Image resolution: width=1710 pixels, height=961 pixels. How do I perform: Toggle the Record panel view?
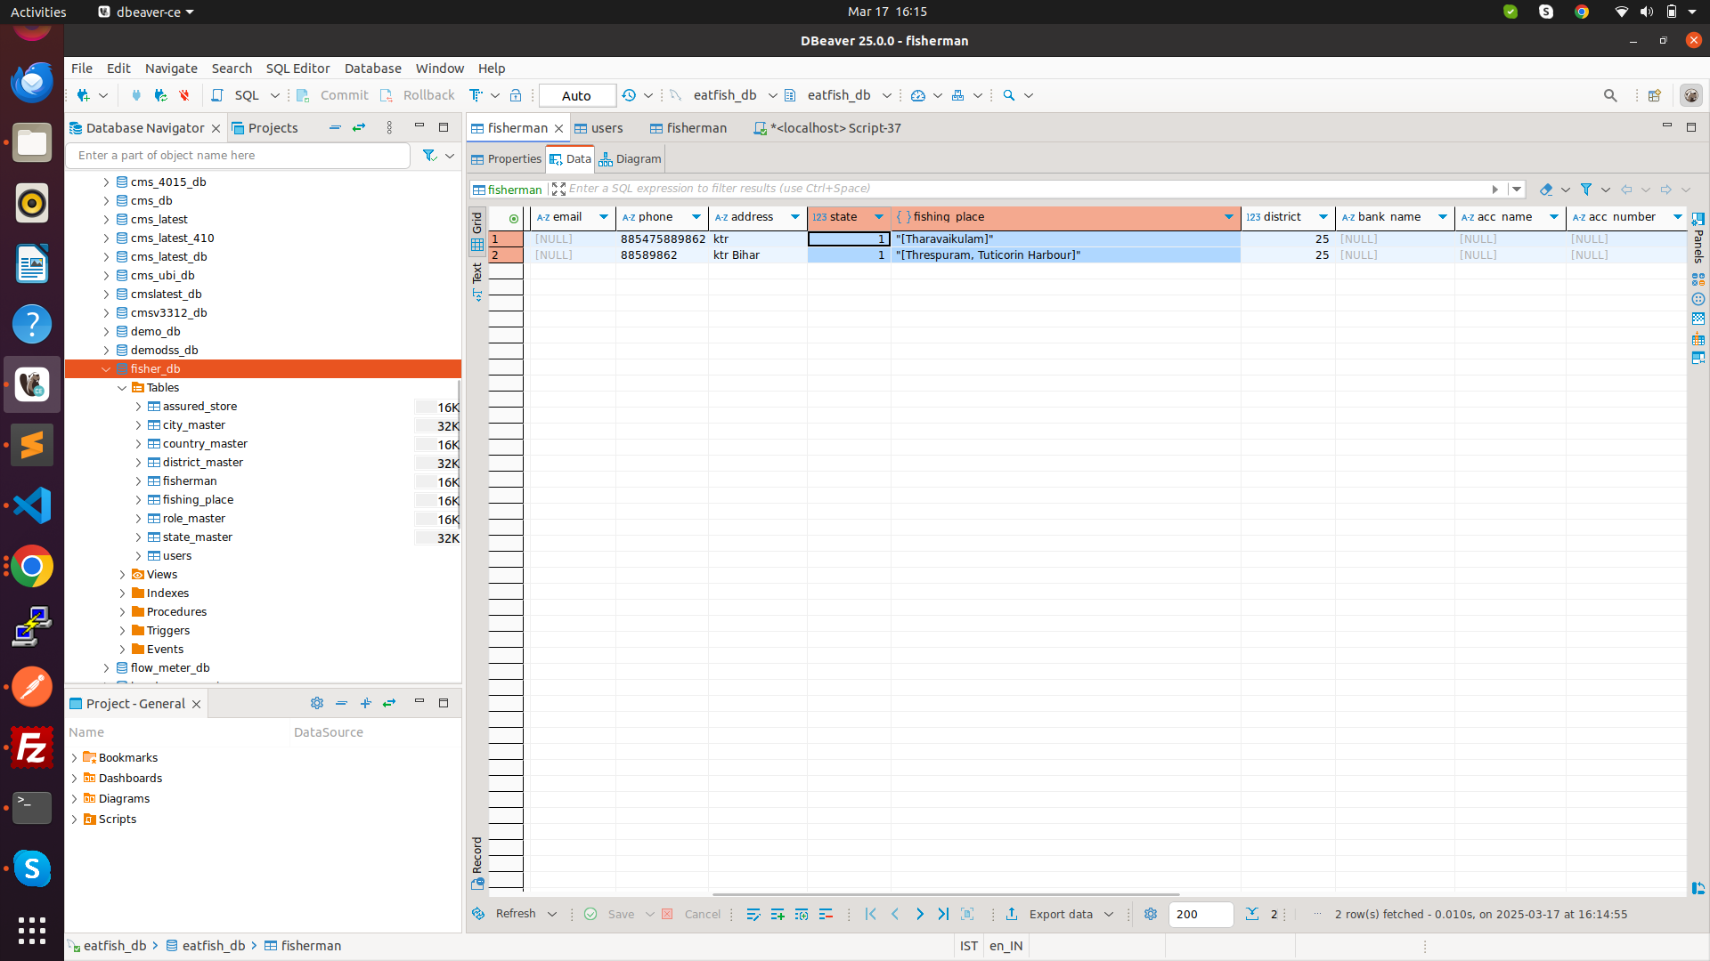tap(477, 860)
